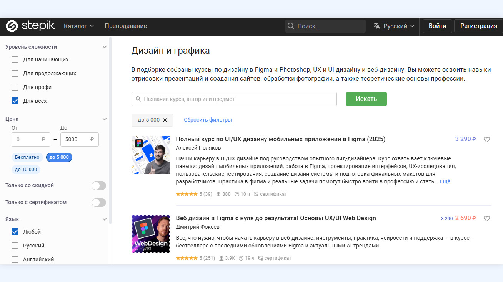Tick the "Английский" language checkbox
Image resolution: width=503 pixels, height=282 pixels.
(x=15, y=259)
